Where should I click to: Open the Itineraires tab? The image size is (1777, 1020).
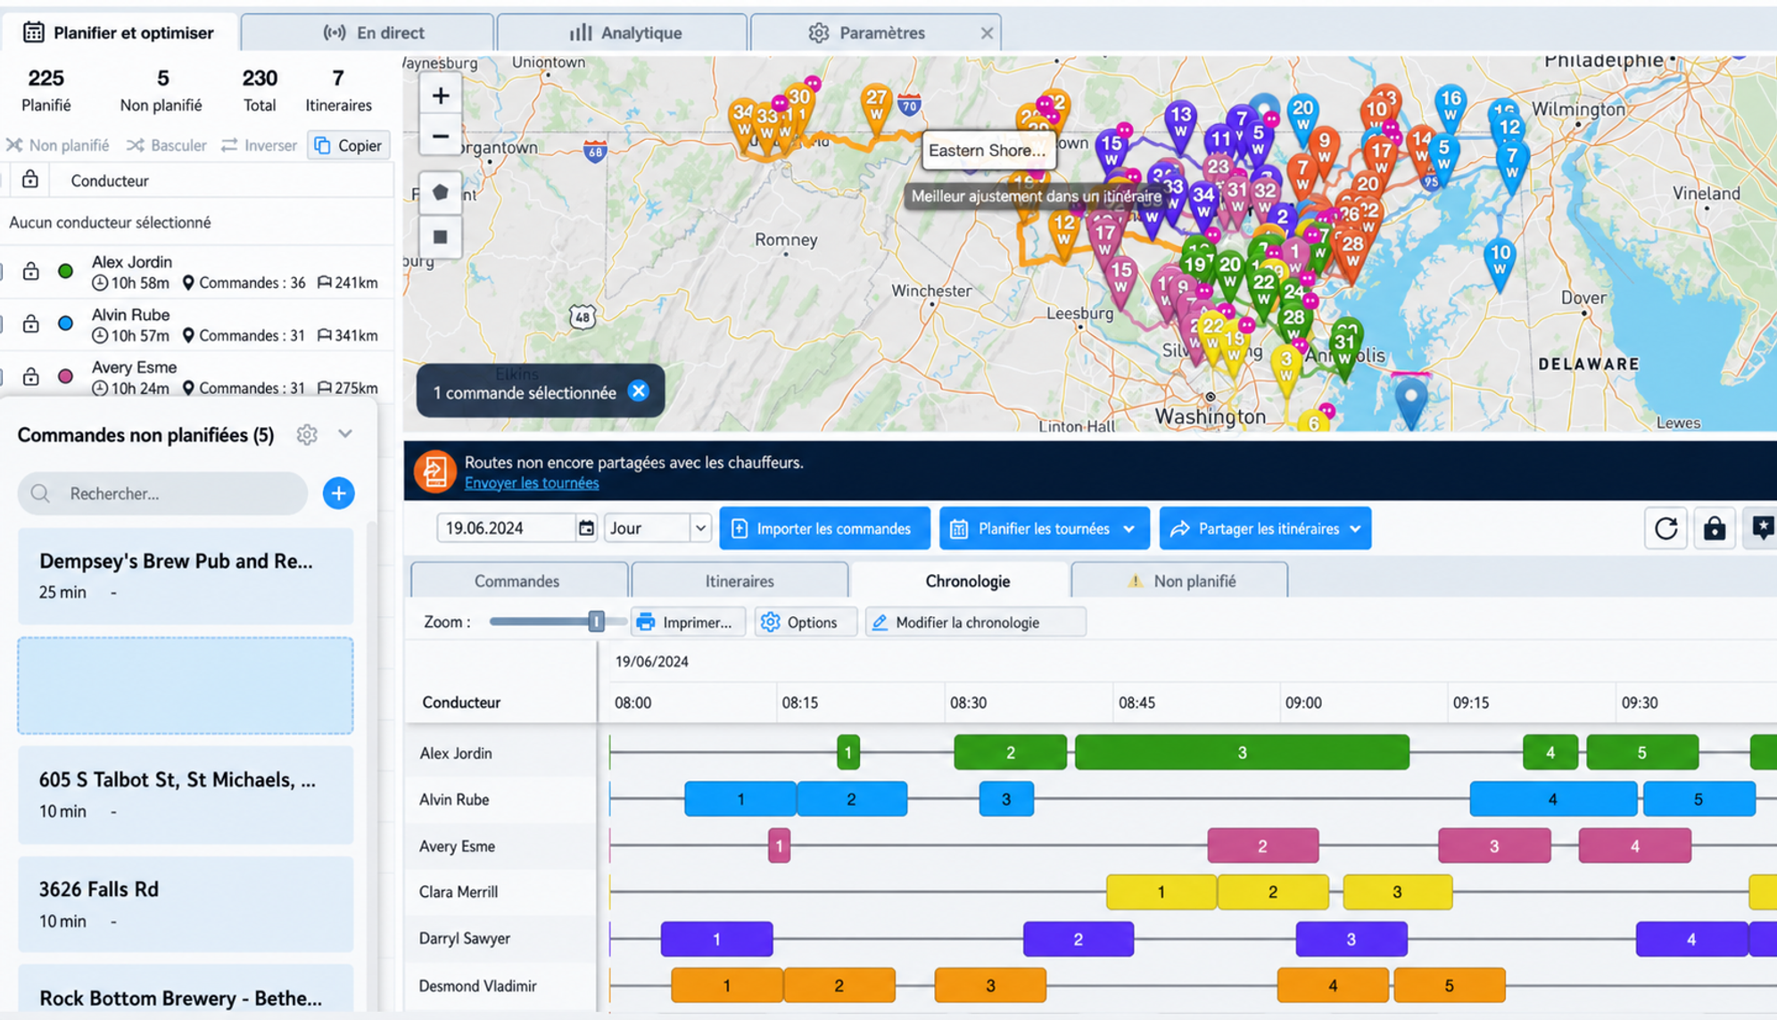pos(740,580)
